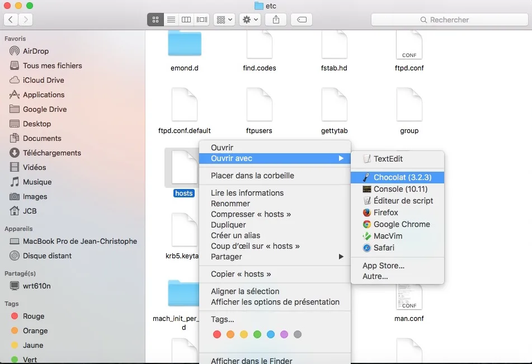Choose Compresser « hosts »
The height and width of the screenshot is (364, 532).
(x=275, y=214)
